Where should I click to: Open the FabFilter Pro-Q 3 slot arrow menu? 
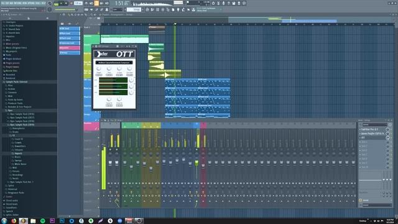[359, 129]
